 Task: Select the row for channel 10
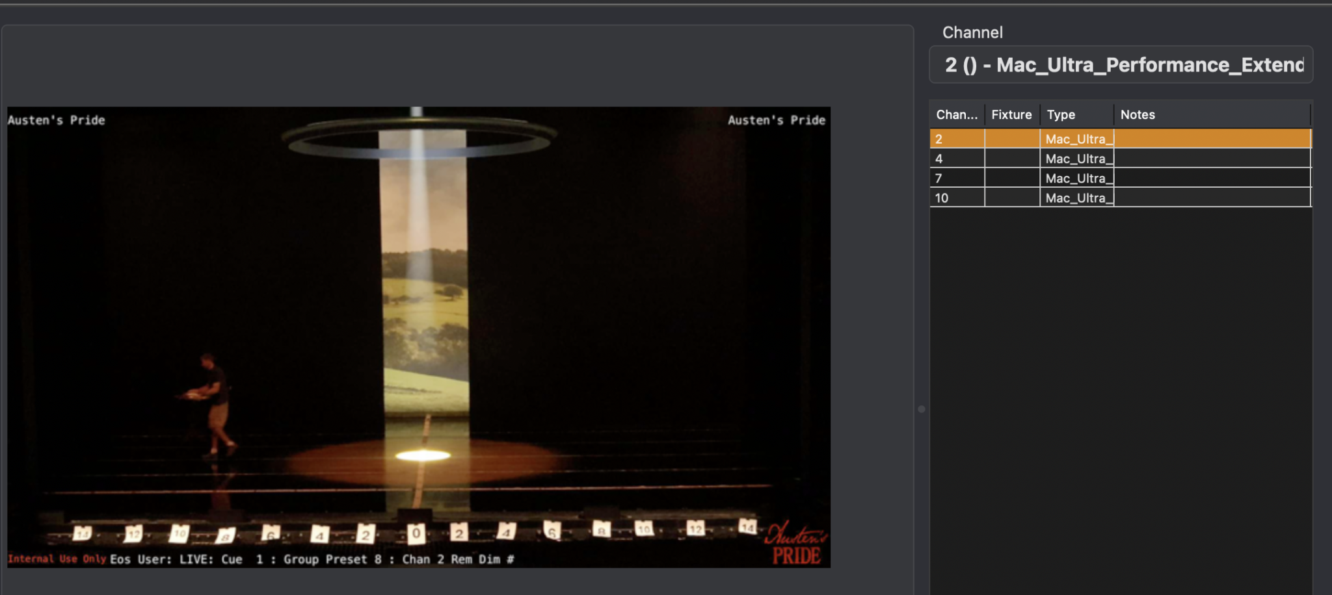coord(956,197)
